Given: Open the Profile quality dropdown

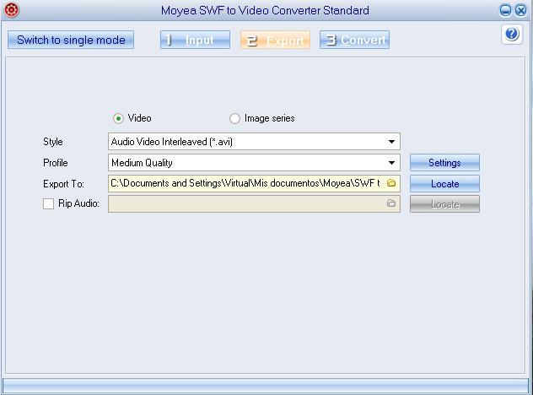Looking at the screenshot, I should click(254, 163).
